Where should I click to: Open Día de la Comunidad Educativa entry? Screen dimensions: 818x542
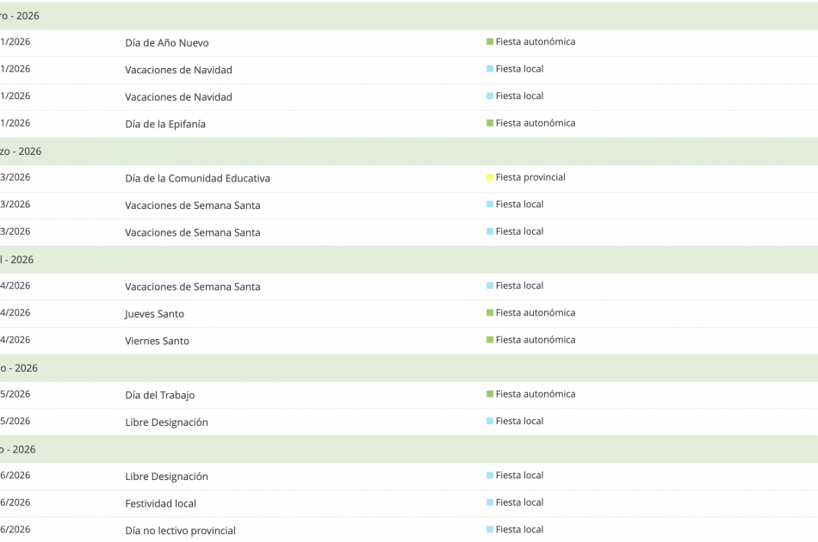[x=197, y=178]
